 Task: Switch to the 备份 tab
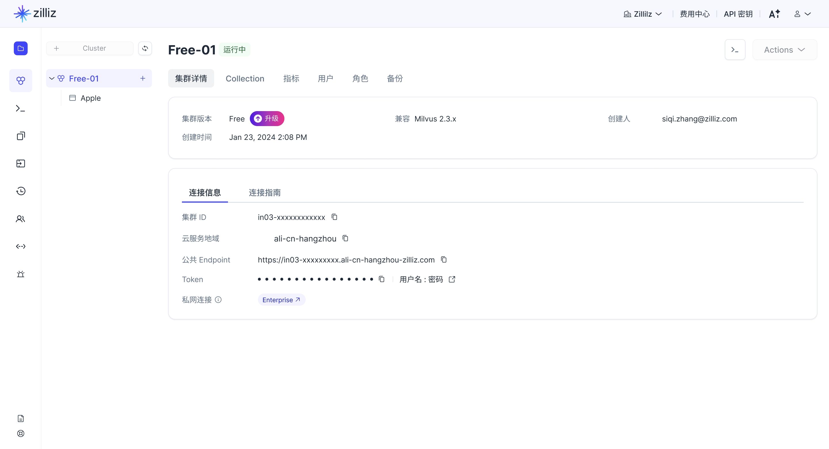click(395, 78)
